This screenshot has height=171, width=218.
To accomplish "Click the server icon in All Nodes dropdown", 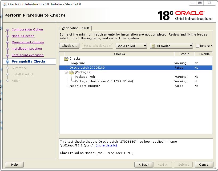I will (153, 46).
